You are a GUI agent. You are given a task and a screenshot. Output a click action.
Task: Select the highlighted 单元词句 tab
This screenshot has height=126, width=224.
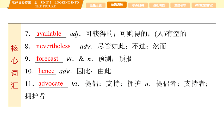pyautogui.click(x=117, y=5)
